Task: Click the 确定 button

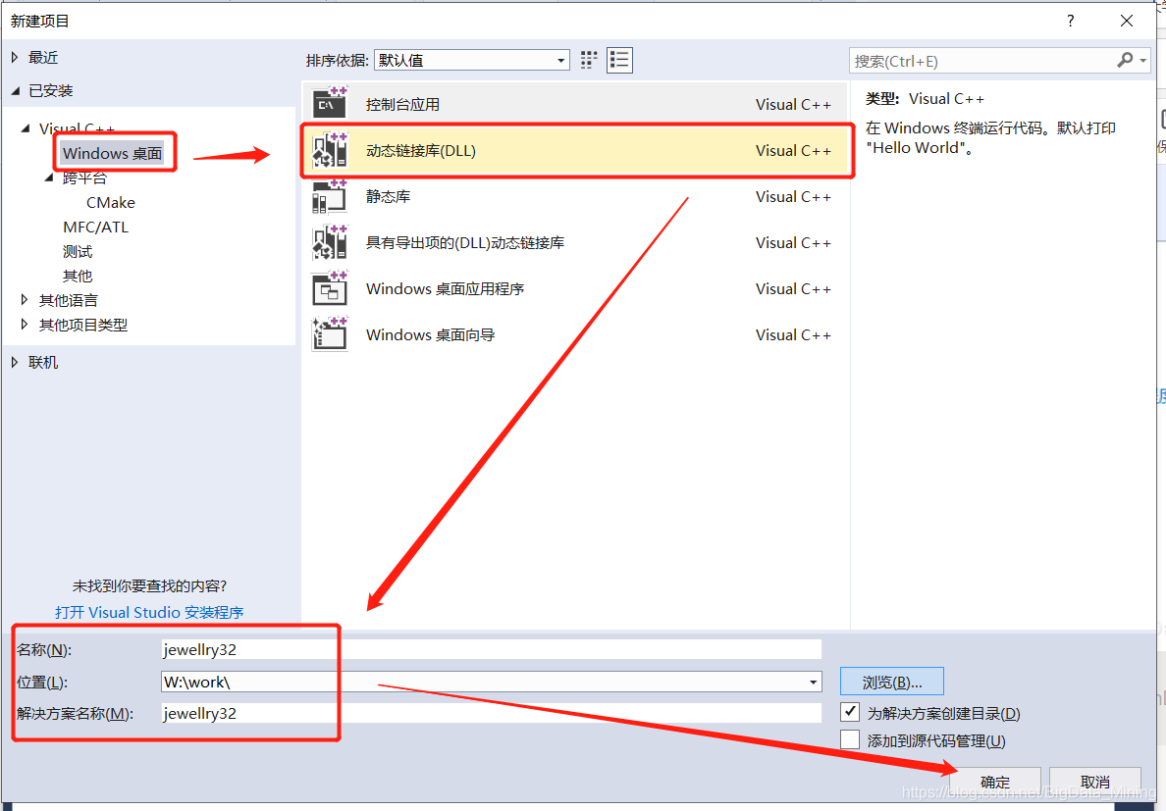Action: [x=995, y=782]
